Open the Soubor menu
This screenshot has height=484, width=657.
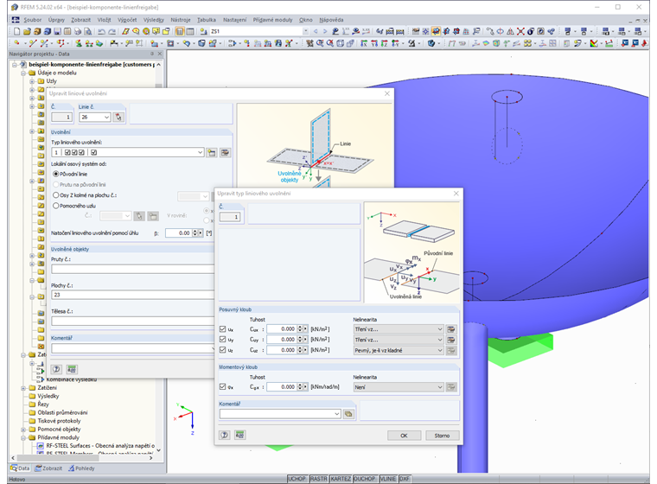click(x=32, y=20)
